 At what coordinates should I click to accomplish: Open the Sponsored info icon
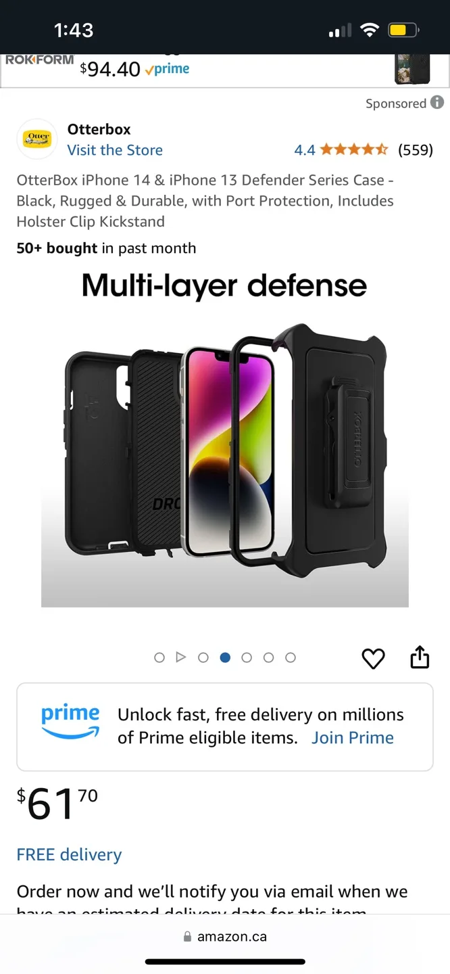tap(437, 103)
